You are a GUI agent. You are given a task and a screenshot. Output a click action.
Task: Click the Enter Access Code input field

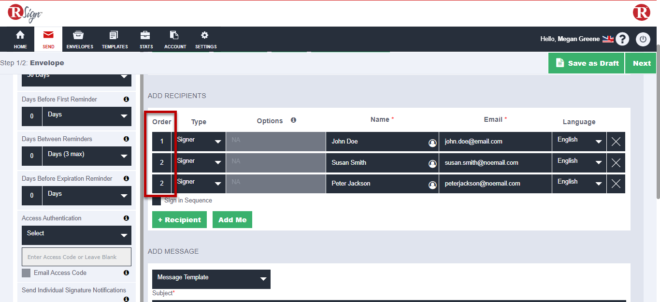76,257
